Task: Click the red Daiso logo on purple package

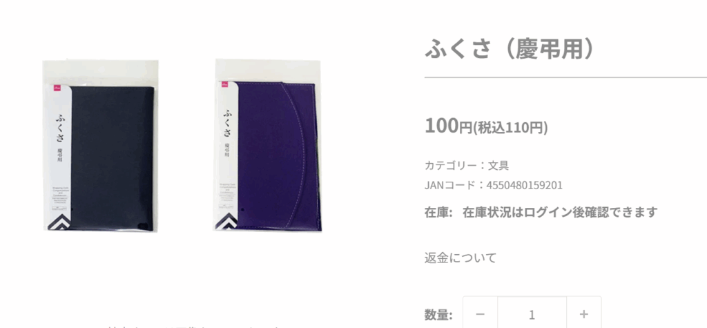Action: click(224, 85)
